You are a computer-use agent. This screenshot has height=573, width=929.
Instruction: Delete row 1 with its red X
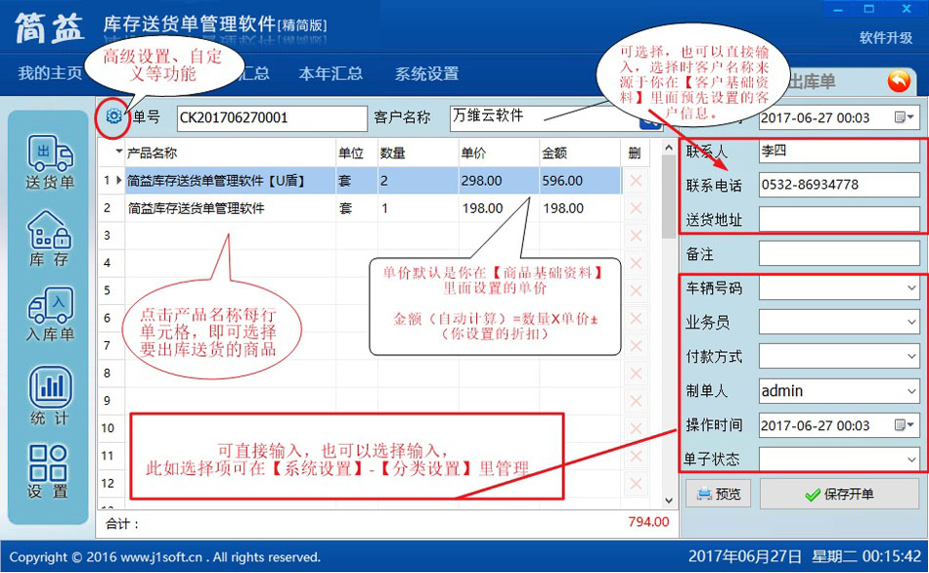coord(636,181)
